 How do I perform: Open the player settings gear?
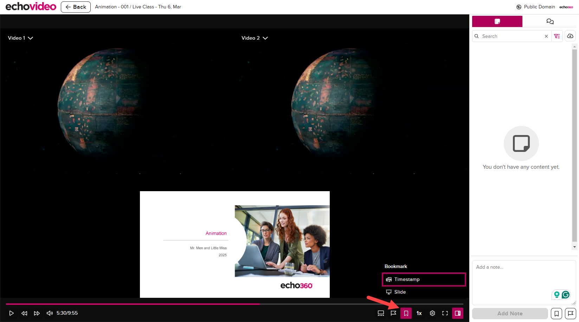[x=432, y=313]
